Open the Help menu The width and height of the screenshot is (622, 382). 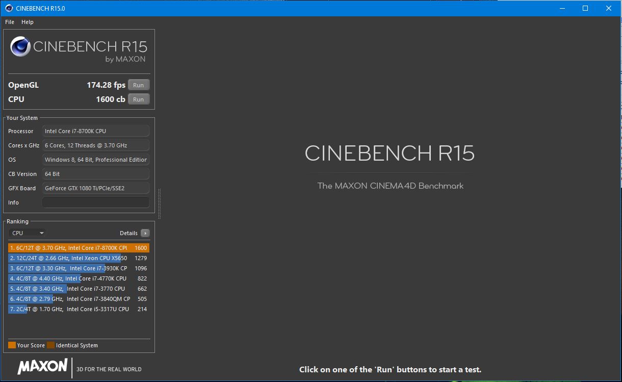click(x=28, y=22)
